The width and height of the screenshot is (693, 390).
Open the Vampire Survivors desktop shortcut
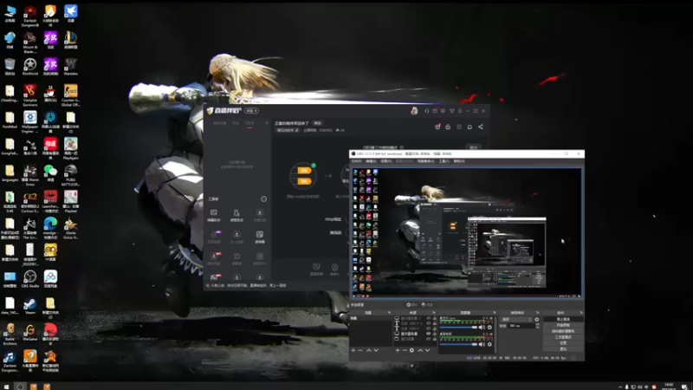point(30,95)
